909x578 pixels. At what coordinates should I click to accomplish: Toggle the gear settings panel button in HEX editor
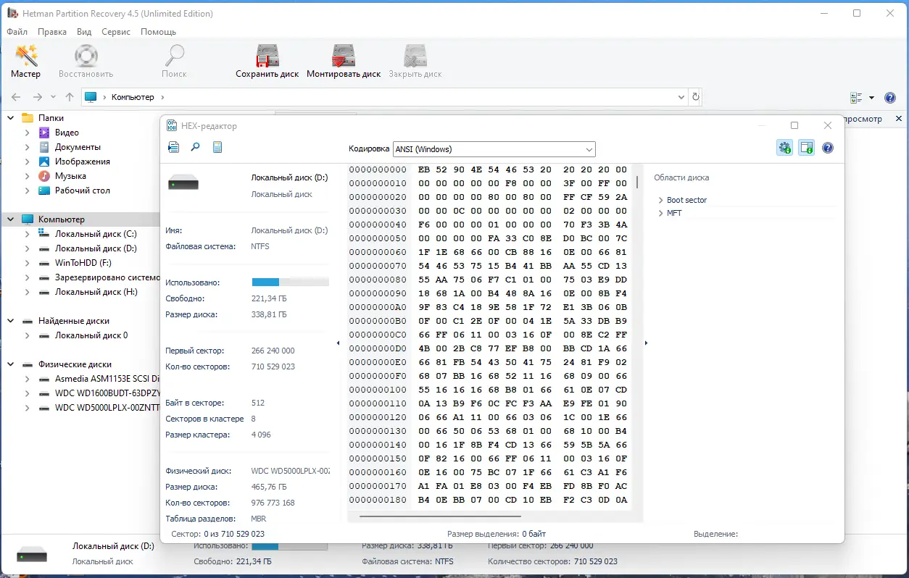785,148
